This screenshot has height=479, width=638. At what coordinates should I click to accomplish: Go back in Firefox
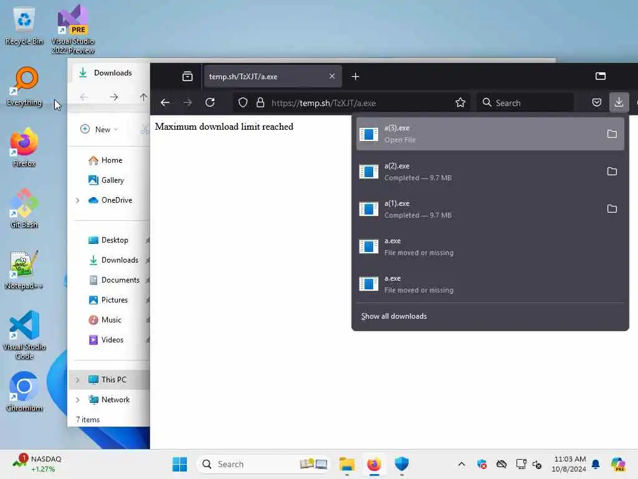tap(164, 102)
